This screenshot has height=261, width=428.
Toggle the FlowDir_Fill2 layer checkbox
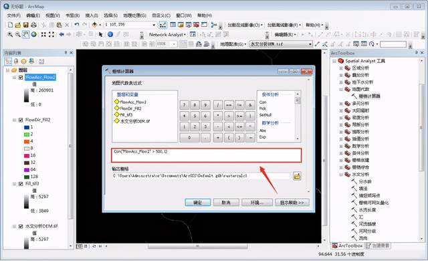click(x=21, y=120)
